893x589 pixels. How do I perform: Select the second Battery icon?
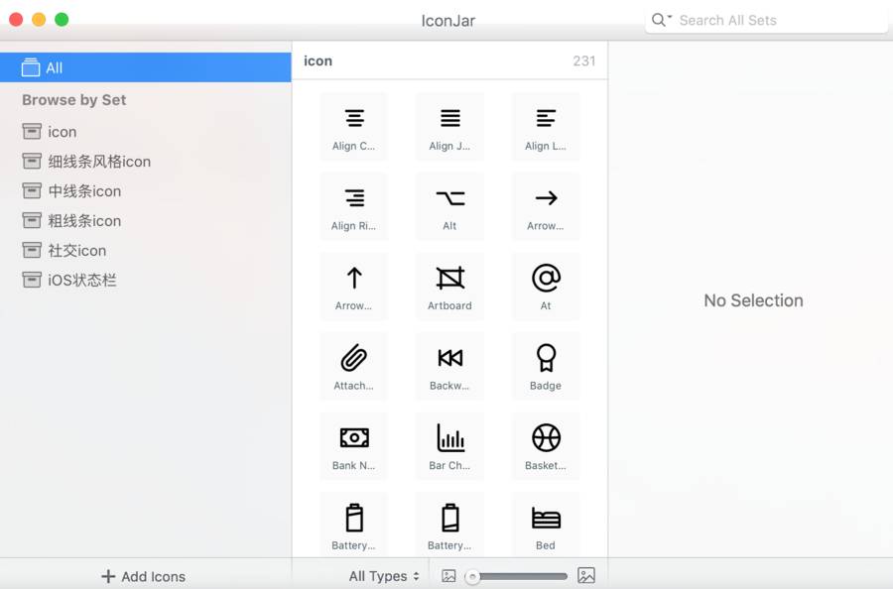tap(449, 526)
